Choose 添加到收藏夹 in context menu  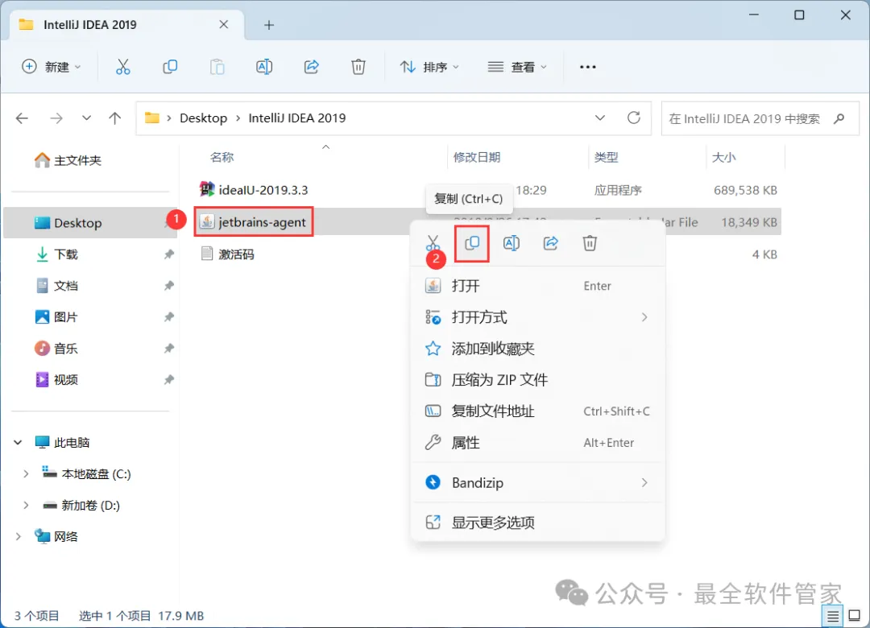tap(537, 349)
